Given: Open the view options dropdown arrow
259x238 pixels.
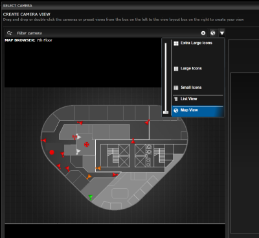Looking at the screenshot, I should point(222,33).
